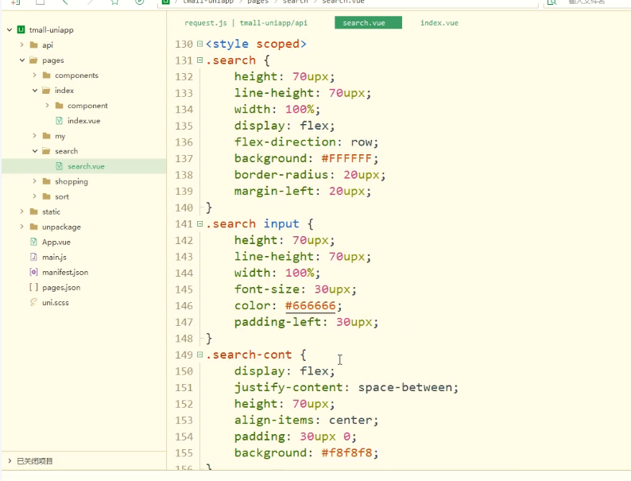
Task: Expand the api folder chevron
Action: point(22,45)
